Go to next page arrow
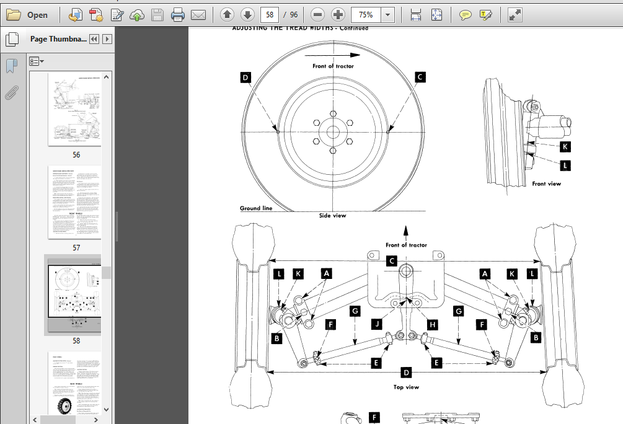Image resolution: width=623 pixels, height=424 pixels. pyautogui.click(x=247, y=15)
